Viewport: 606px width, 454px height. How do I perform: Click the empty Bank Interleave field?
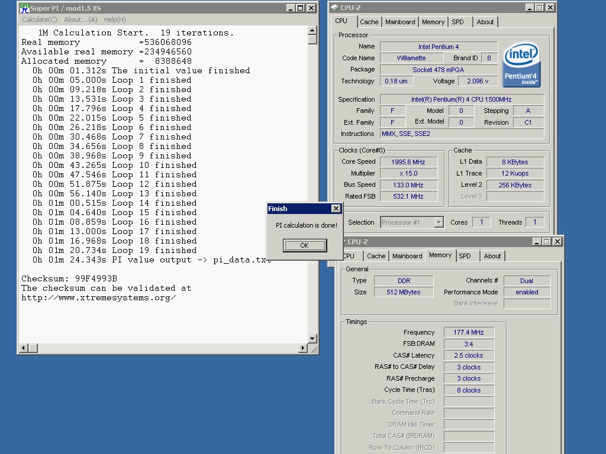click(x=527, y=303)
